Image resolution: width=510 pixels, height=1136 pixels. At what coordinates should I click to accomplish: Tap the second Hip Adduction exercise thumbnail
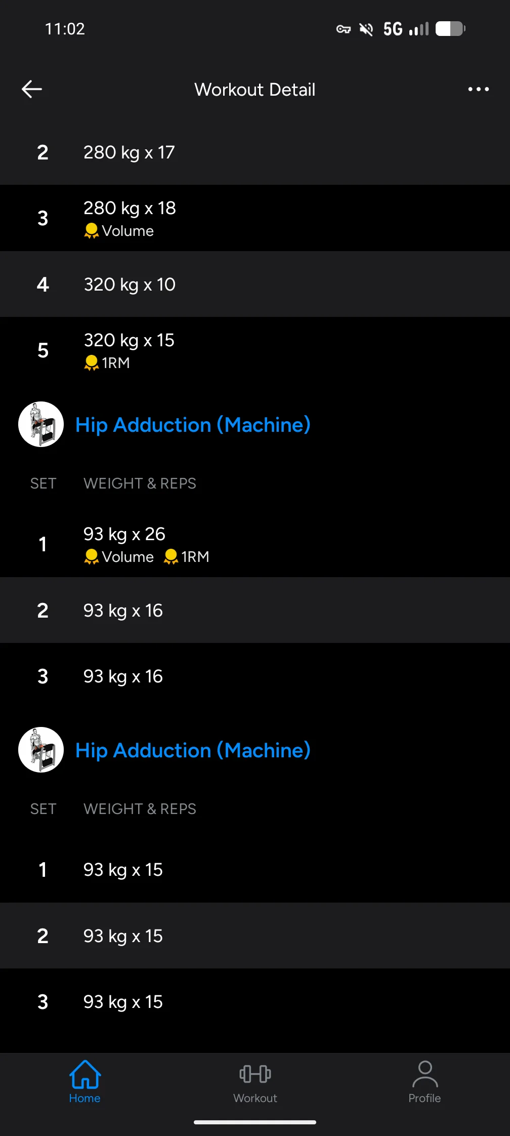41,750
